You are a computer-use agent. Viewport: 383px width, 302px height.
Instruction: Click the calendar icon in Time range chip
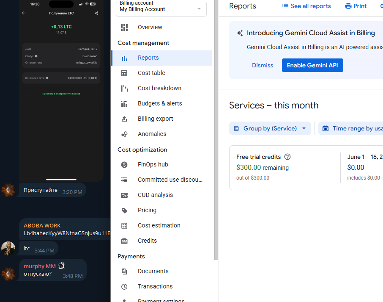[326, 128]
